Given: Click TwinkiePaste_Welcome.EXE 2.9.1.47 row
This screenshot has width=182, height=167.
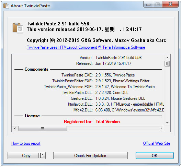Looking at the screenshot, I should (99, 87).
